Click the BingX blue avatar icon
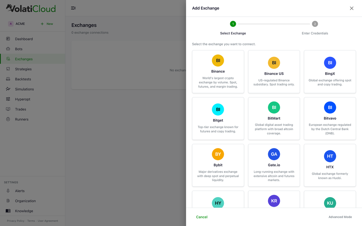Image resolution: width=362 pixels, height=226 pixels. (x=330, y=63)
